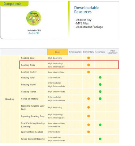The width and height of the screenshot is (135, 146).
Task: Click Hands on History's level cell
Action: 57,99
